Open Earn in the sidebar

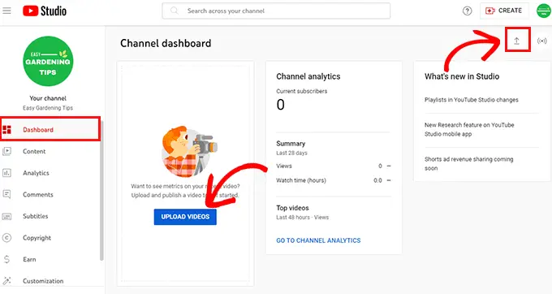(50, 260)
